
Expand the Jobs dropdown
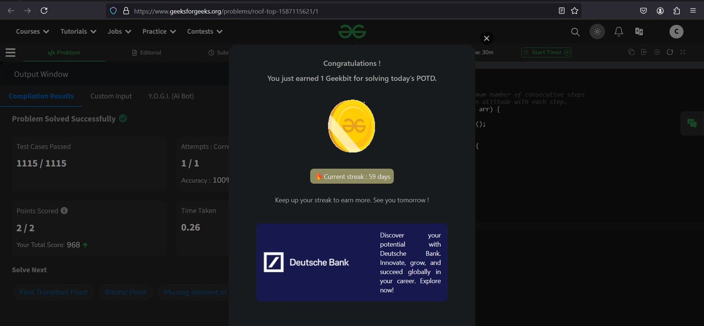pos(119,32)
